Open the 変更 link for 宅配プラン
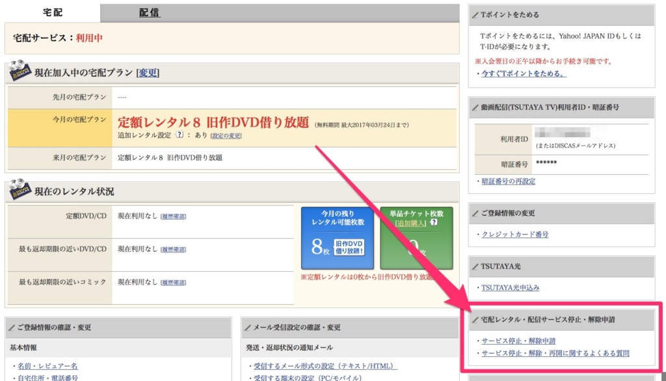666x381 pixels. click(x=148, y=73)
